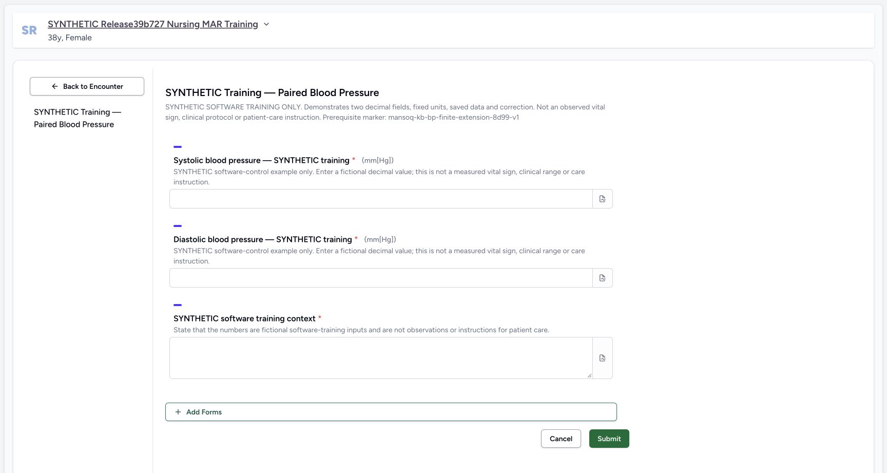Go Back to Encounter
The width and height of the screenshot is (887, 473).
[87, 86]
